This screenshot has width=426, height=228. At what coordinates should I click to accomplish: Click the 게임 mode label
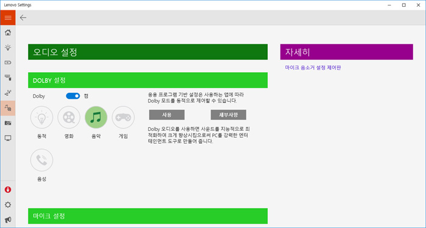(x=123, y=136)
